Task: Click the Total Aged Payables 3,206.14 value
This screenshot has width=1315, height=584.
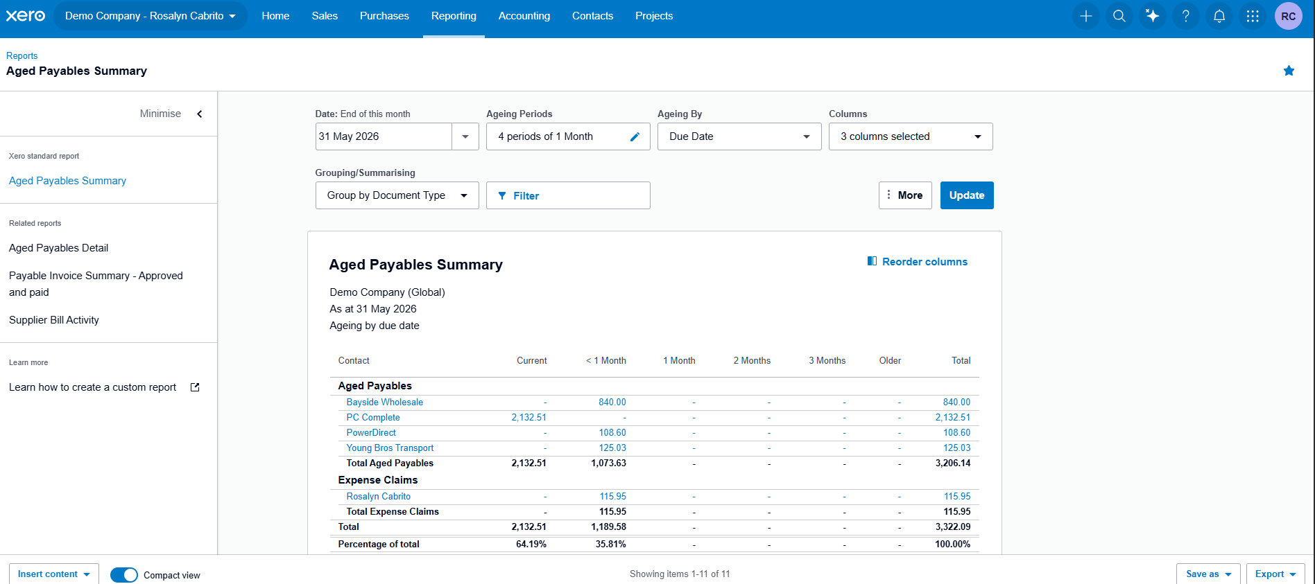Action: click(x=953, y=463)
